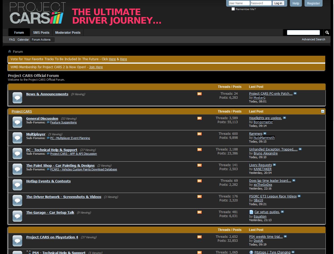The height and width of the screenshot is (254, 334).
Task: Open Project CARS - APP & API Discussion sub-forum
Action: [74, 154]
